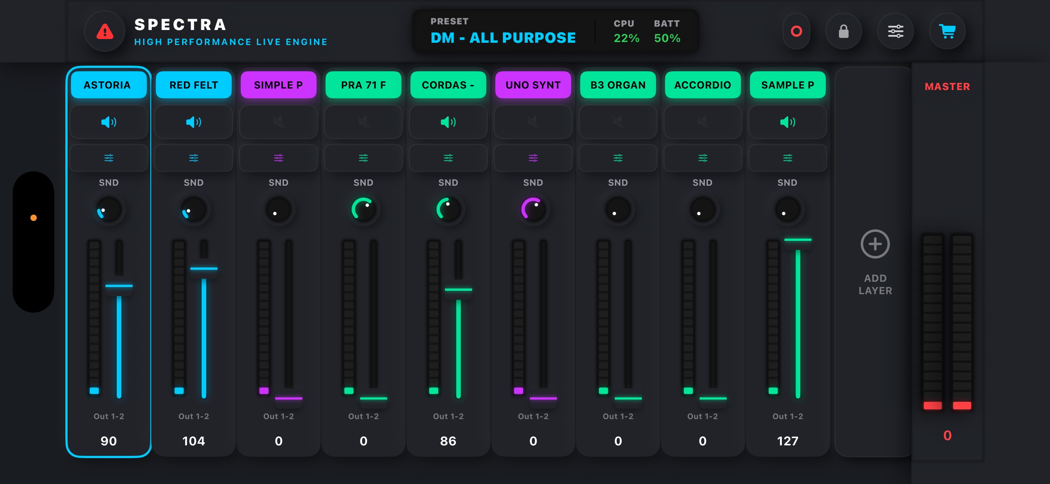Click the BATT 50% readout
Image resolution: width=1050 pixels, height=484 pixels.
click(x=667, y=32)
